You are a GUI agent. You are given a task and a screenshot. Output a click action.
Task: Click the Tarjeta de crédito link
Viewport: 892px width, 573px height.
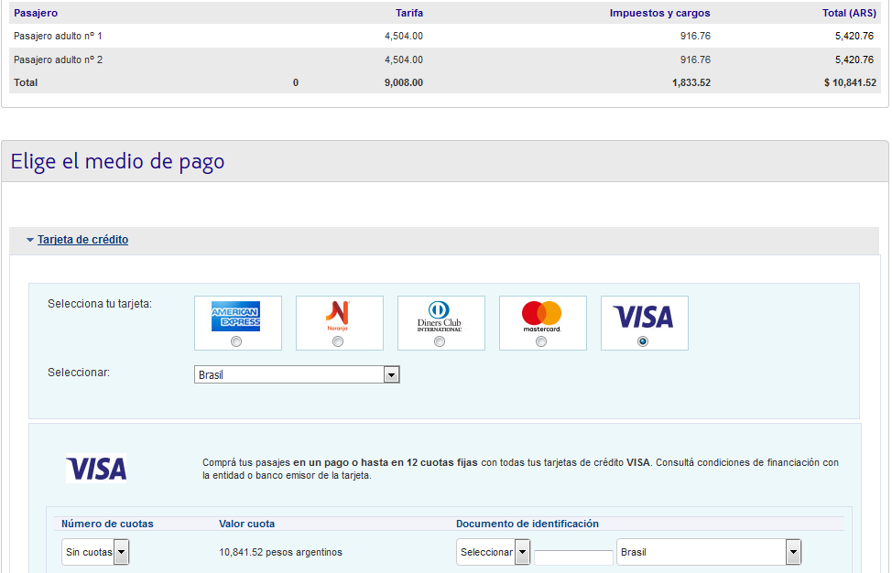(82, 240)
